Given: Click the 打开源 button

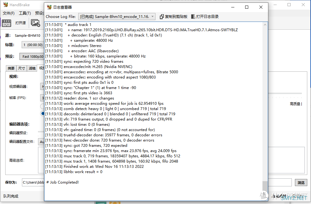Looking at the screenshot, I should (x=21, y=23).
